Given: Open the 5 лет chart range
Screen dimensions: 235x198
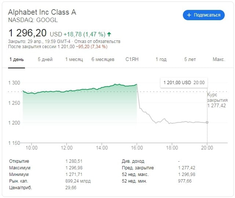Looking at the screenshot, I should click(190, 60).
